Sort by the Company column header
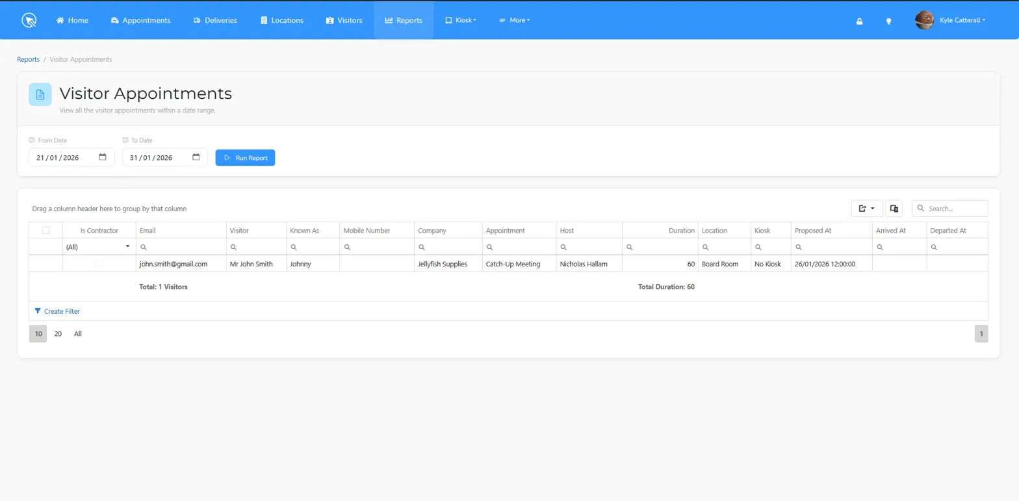The width and height of the screenshot is (1019, 501). [x=448, y=230]
